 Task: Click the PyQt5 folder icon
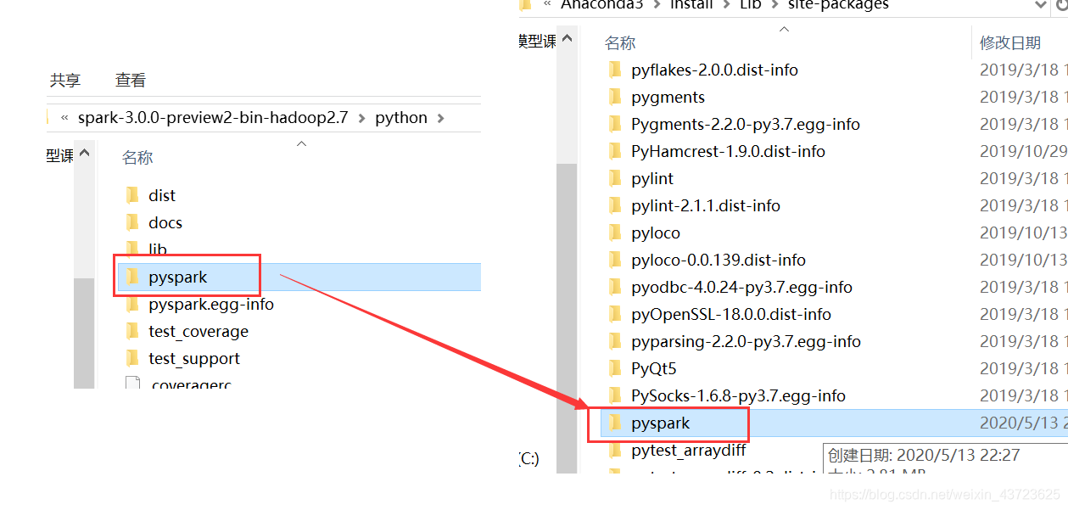616,368
